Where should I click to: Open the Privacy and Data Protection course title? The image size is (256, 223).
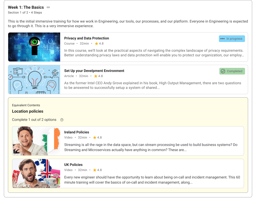[x=87, y=38]
